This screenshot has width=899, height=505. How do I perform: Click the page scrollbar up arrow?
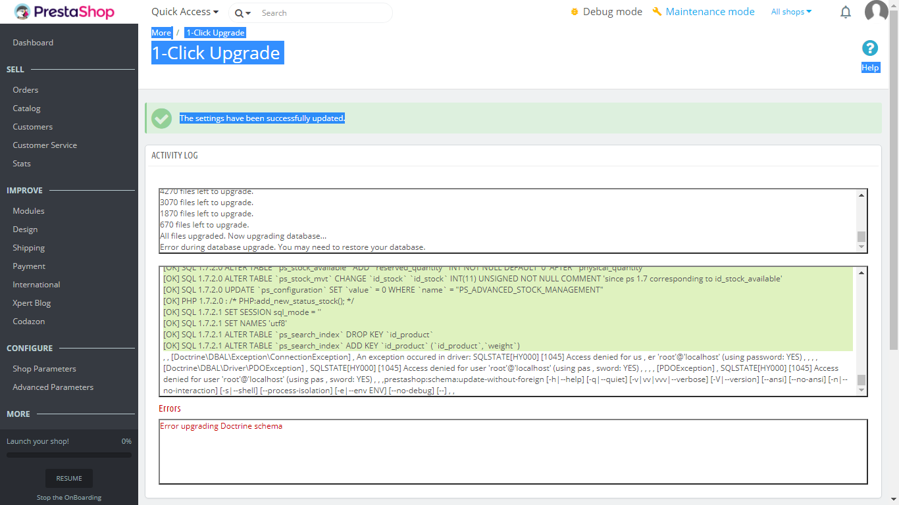point(894,5)
